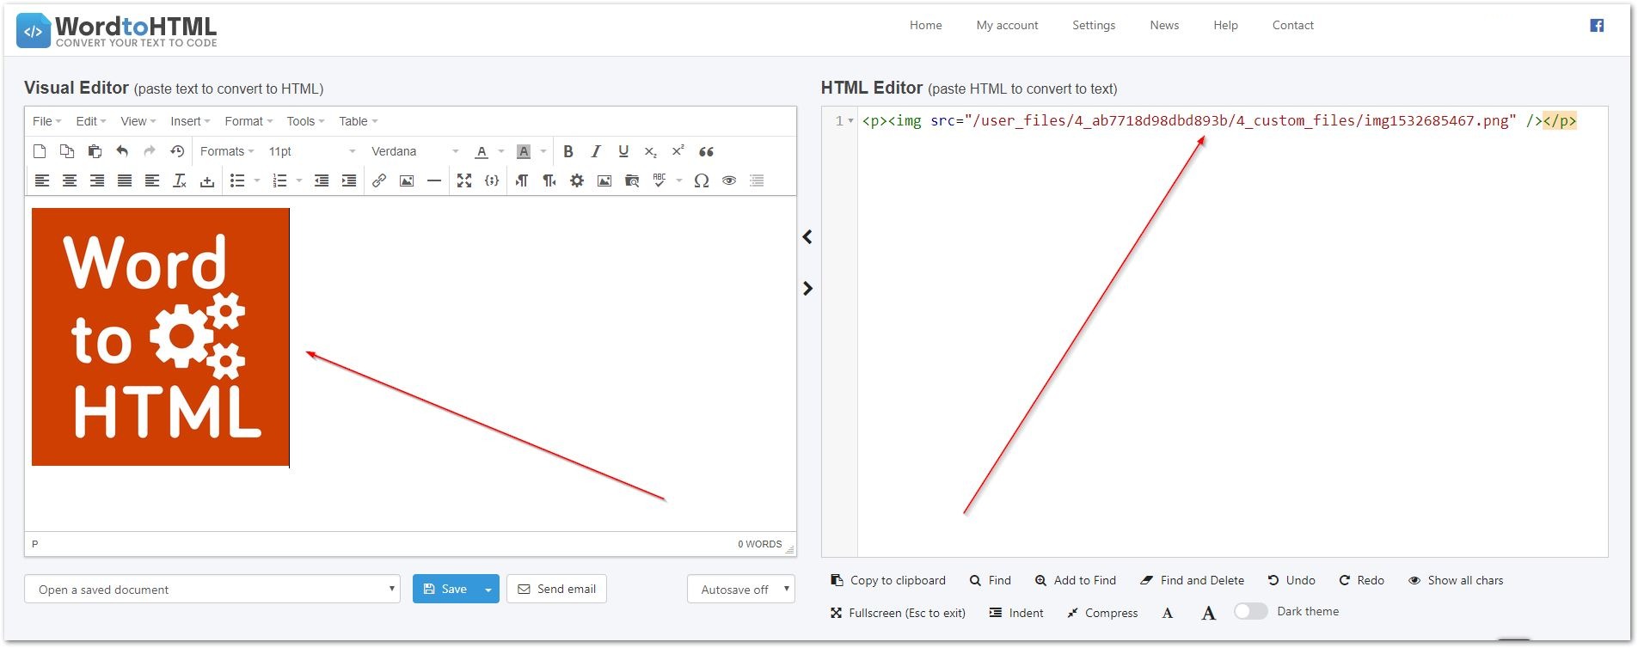Center align the text

pos(70,180)
